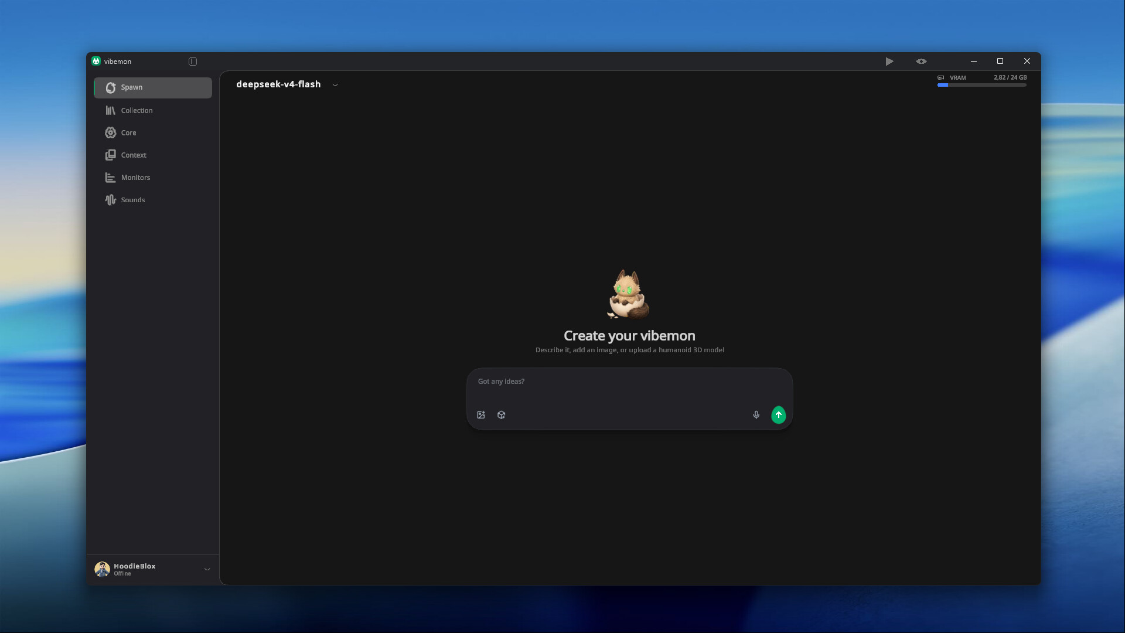Click the VRAM usage bar
Viewport: 1125px width, 633px height.
tap(981, 85)
